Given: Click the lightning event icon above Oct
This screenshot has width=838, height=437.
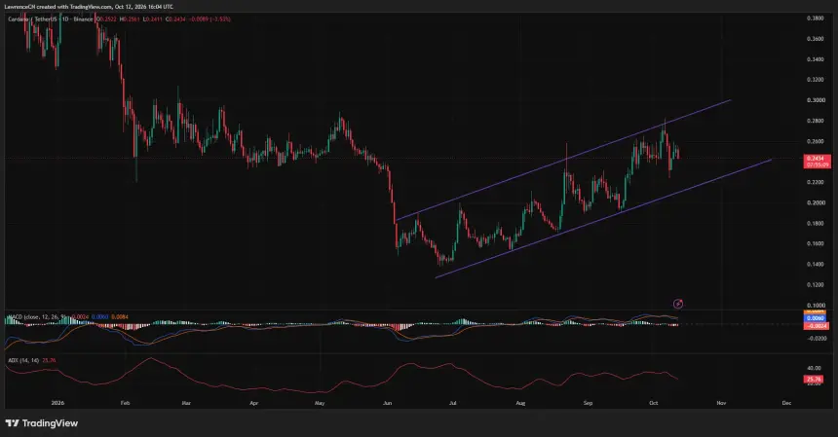Looking at the screenshot, I should pyautogui.click(x=677, y=304).
